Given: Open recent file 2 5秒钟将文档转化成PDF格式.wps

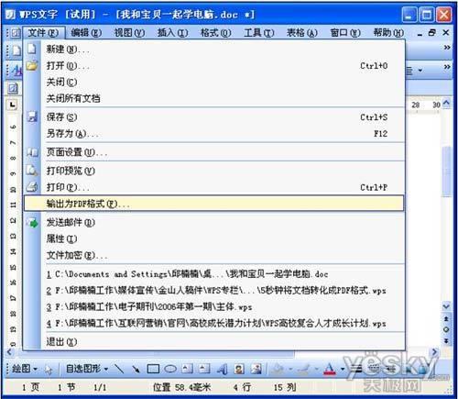Looking at the screenshot, I should [214, 290].
